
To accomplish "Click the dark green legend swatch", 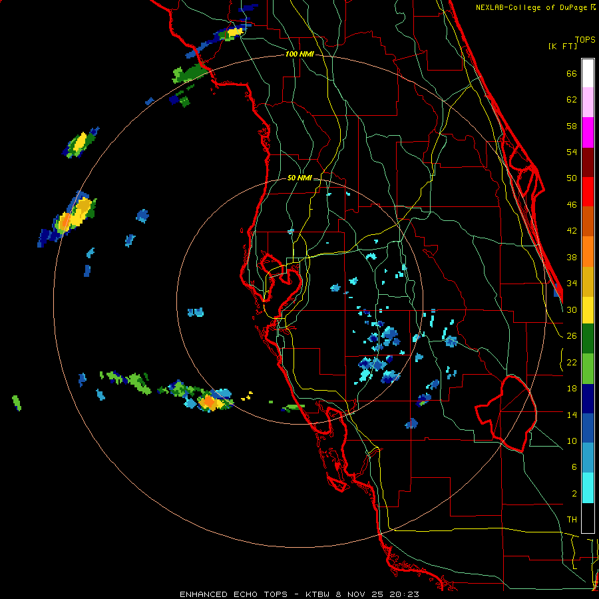I will click(588, 339).
